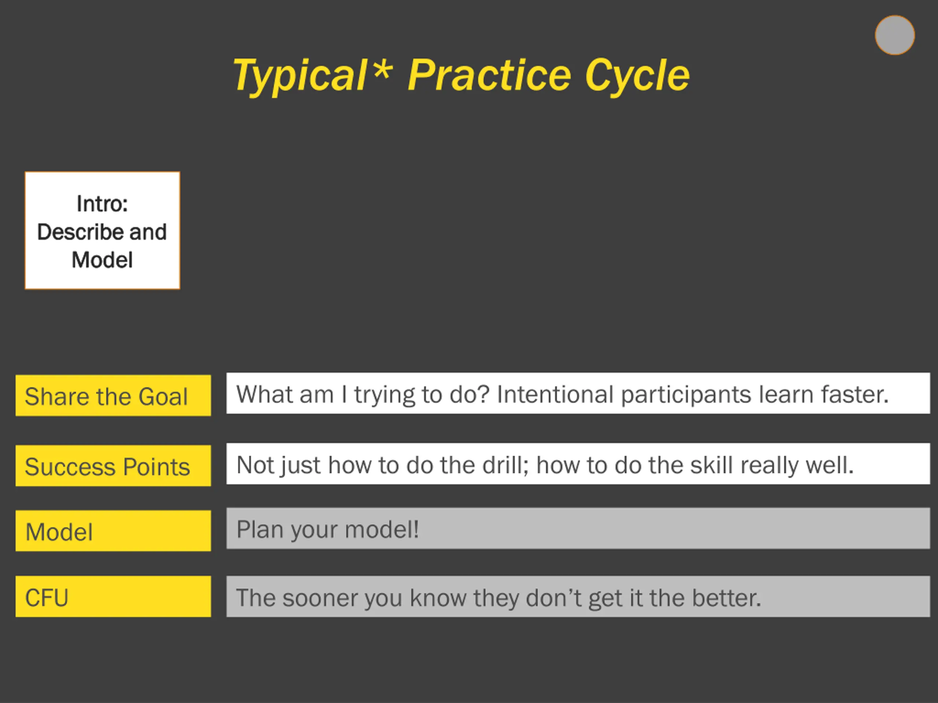
Task: Click the phrase "Intentional participants learn faster."
Action: (693, 394)
